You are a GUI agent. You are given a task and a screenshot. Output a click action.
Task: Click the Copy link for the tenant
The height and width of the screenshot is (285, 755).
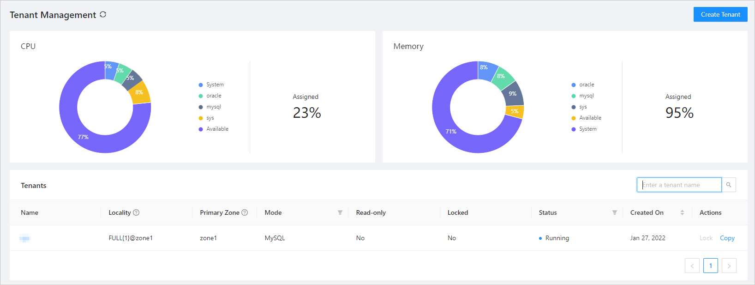tap(727, 238)
